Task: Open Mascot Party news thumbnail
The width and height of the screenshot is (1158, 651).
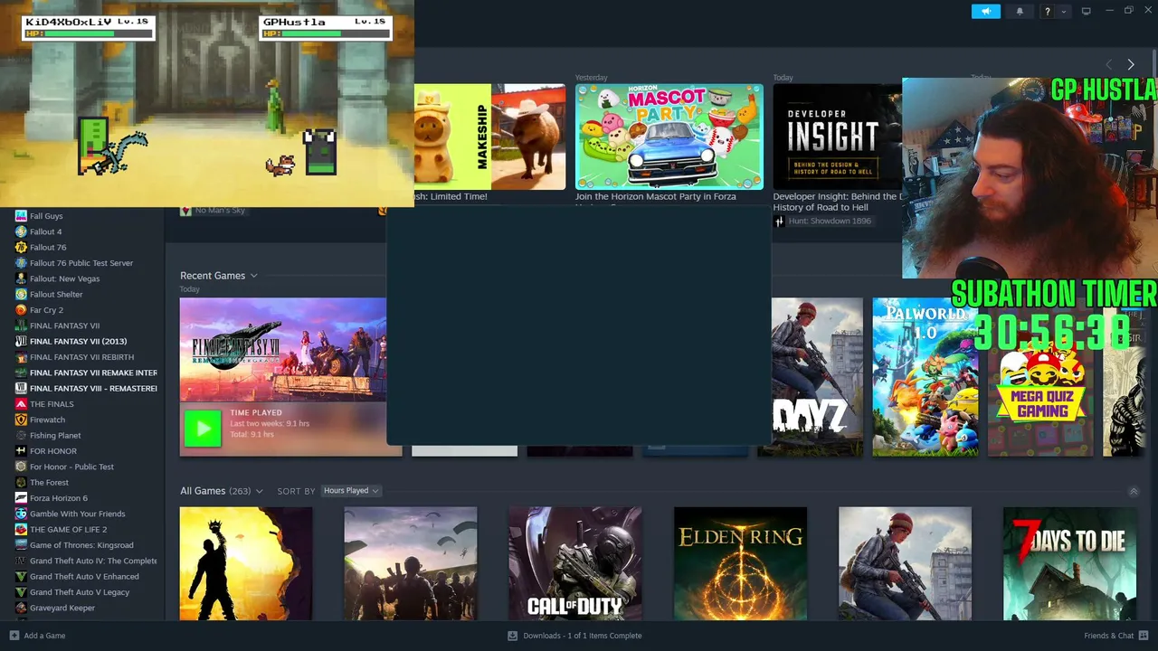Action: pos(669,137)
